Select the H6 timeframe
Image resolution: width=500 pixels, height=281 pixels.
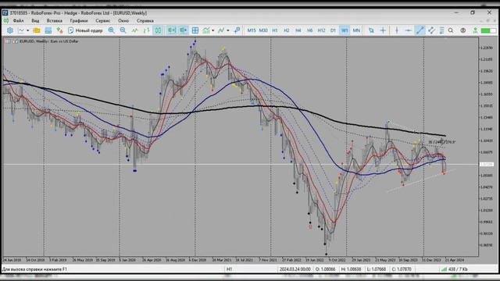click(309, 30)
